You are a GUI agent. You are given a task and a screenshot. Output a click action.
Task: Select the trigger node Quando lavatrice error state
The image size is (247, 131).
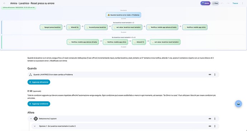[124, 15]
